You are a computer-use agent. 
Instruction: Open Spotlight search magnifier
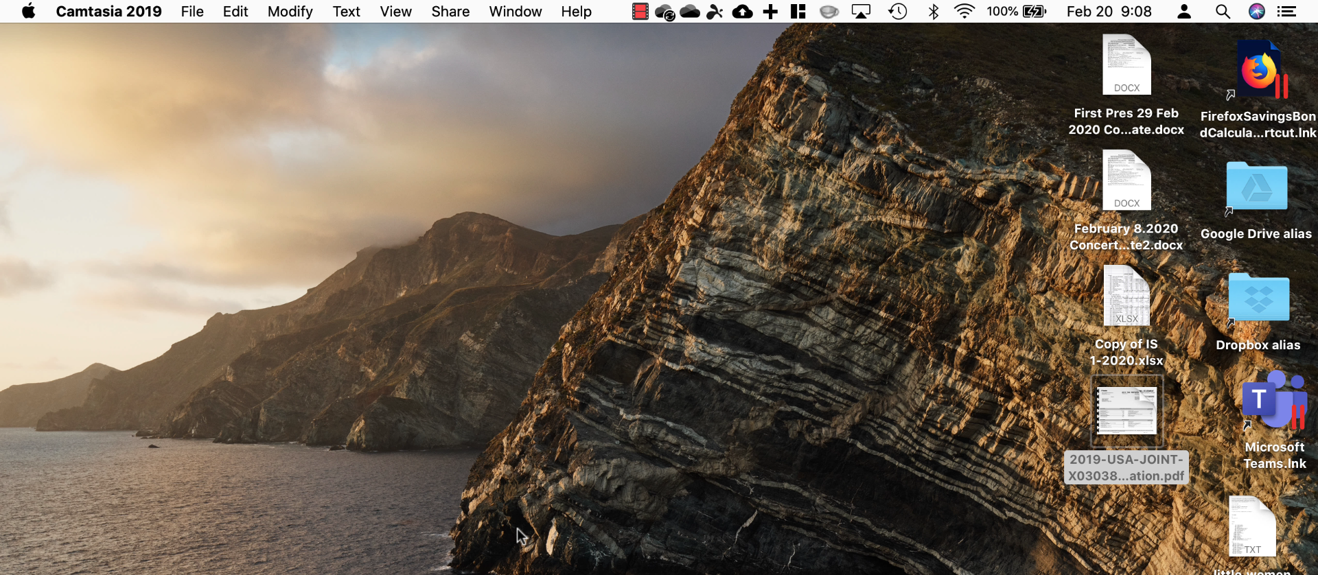[x=1222, y=12]
